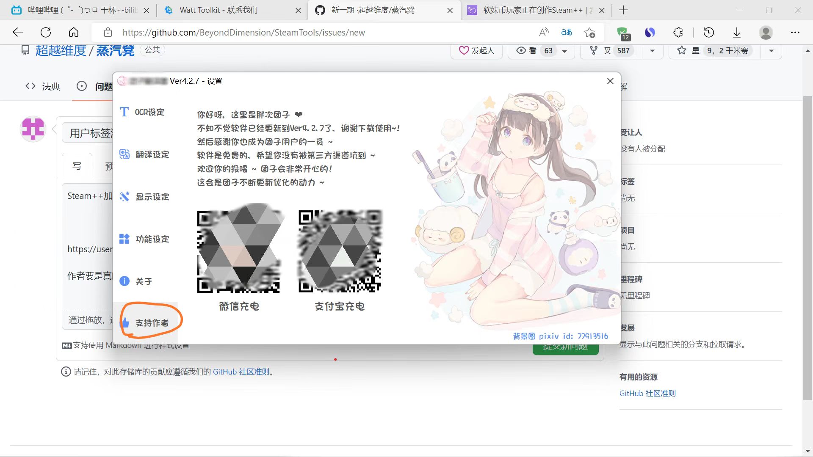Open browser profile avatar
Image resolution: width=813 pixels, height=457 pixels.
(x=766, y=32)
